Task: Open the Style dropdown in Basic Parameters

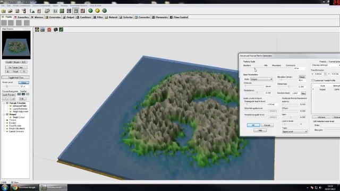Action: pos(261,79)
